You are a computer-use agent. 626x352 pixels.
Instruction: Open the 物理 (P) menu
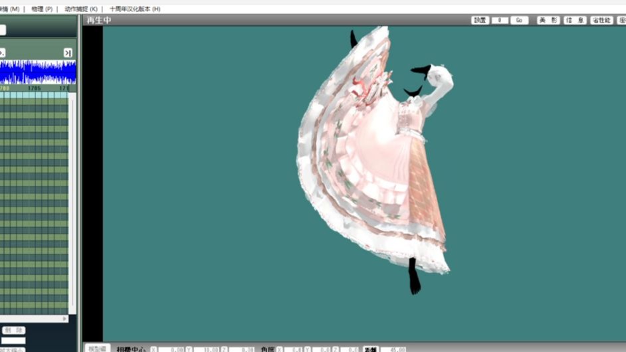(42, 9)
